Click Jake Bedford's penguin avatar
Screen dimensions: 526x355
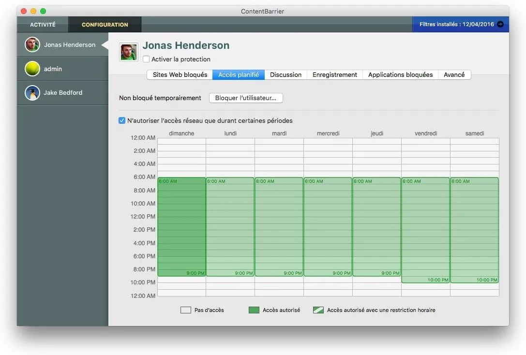point(32,92)
